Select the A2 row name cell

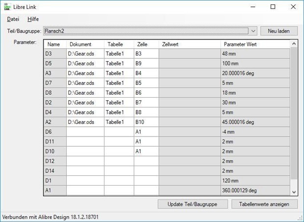coord(55,122)
